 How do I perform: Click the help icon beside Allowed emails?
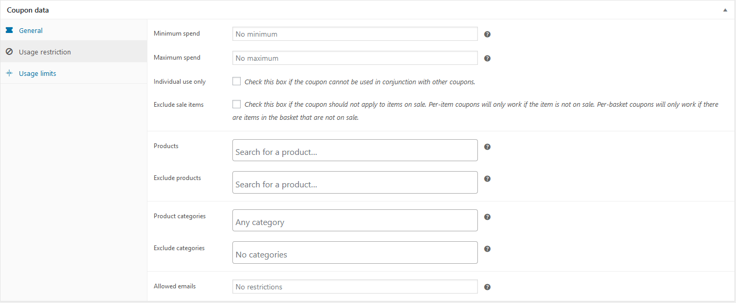[487, 287]
